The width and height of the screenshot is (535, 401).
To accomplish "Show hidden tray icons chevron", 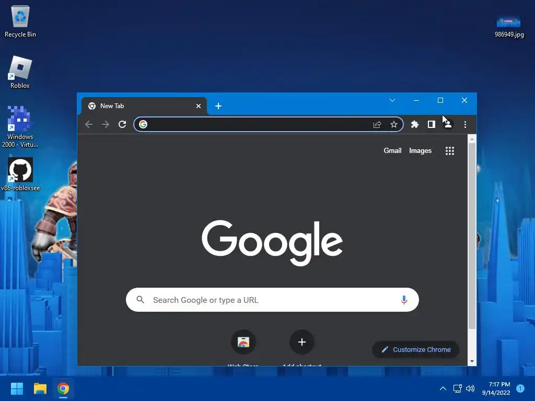I will point(443,388).
